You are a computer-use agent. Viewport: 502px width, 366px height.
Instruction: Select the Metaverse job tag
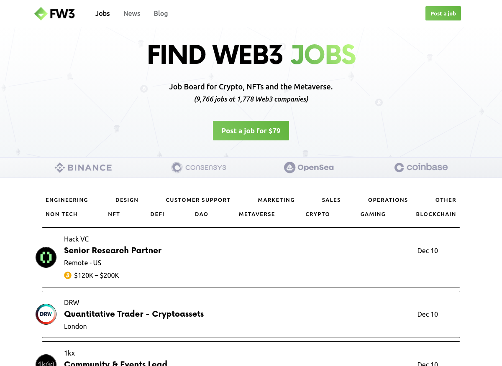[x=257, y=214]
